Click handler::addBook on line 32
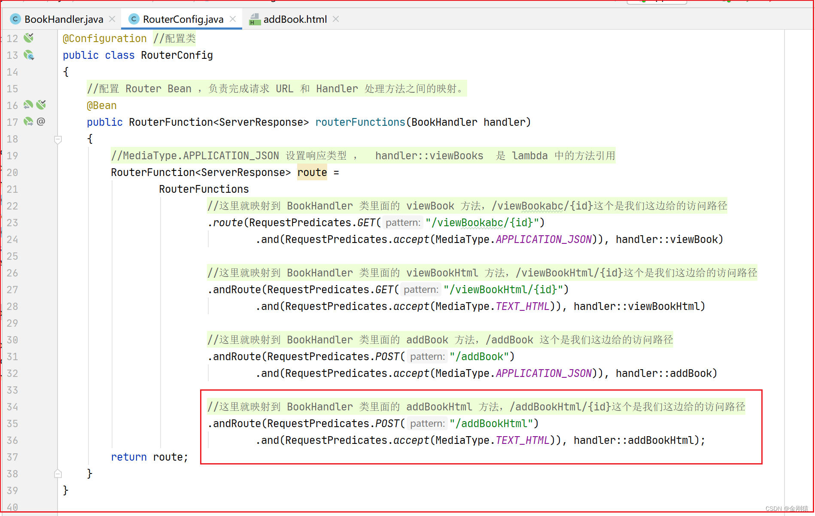815x516 pixels. click(x=664, y=373)
